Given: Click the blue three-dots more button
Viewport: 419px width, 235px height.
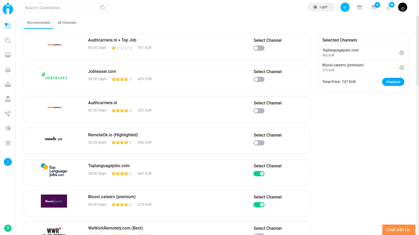Looking at the screenshot, I should 8,162.
